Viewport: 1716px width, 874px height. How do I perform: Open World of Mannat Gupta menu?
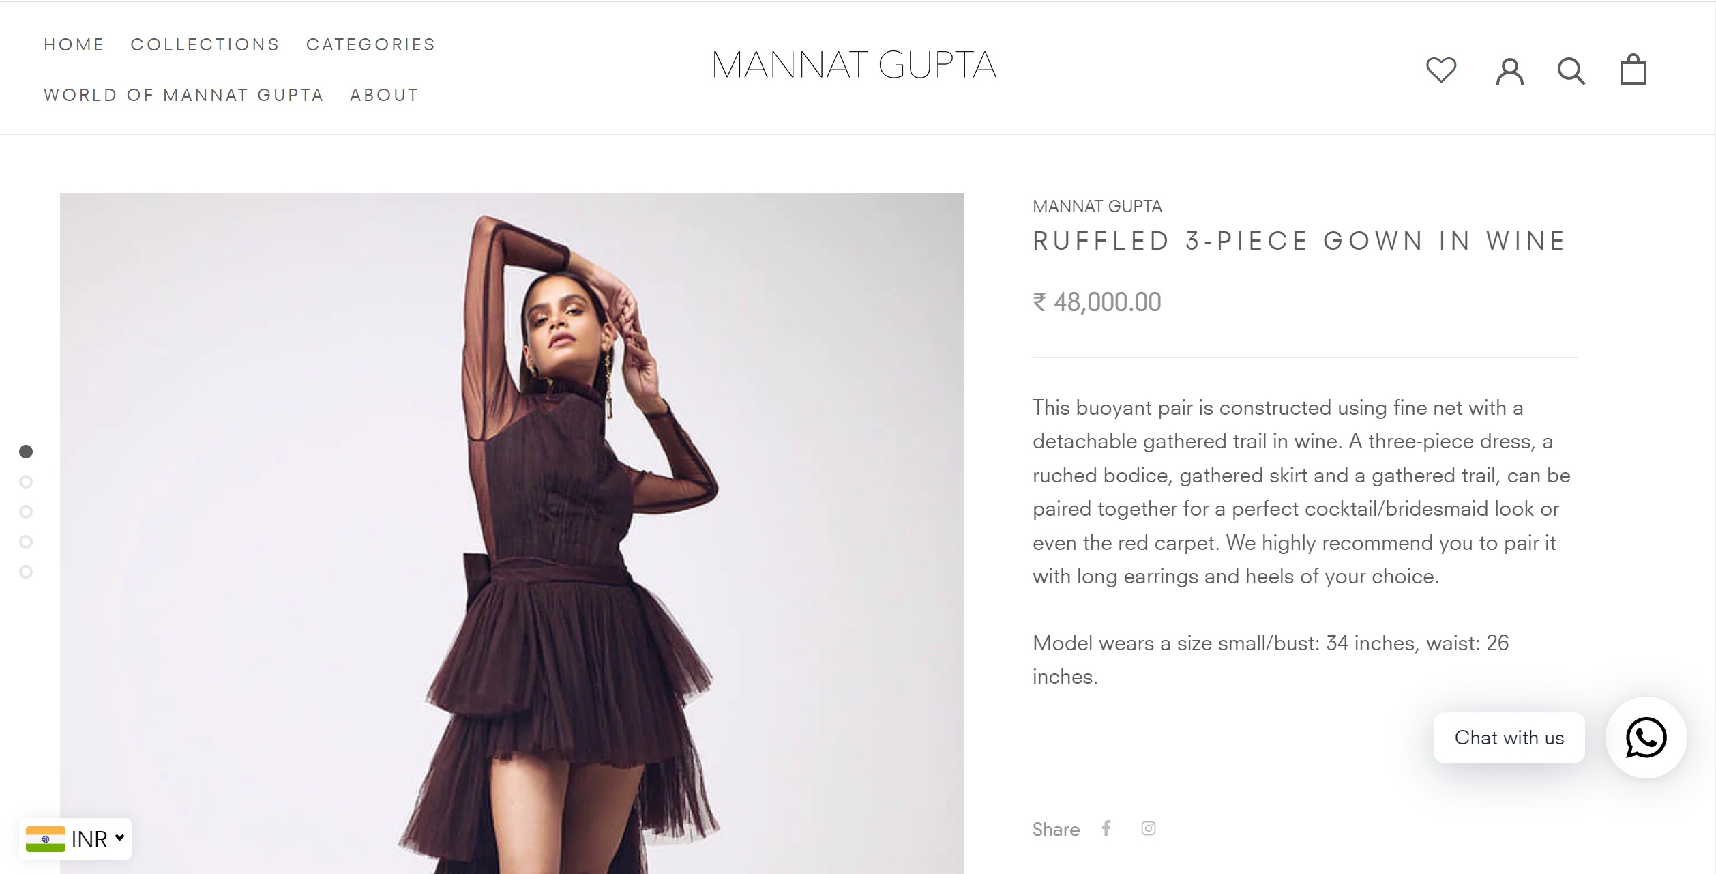coord(184,95)
